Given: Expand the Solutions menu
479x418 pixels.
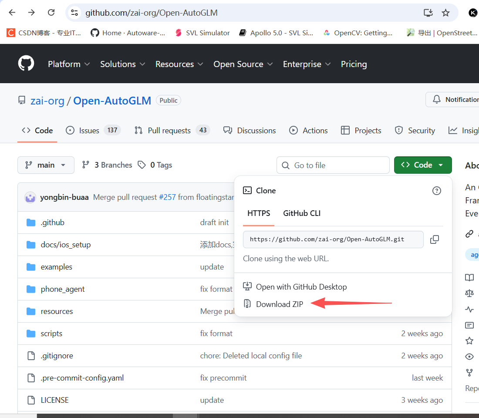Looking at the screenshot, I should 122,64.
